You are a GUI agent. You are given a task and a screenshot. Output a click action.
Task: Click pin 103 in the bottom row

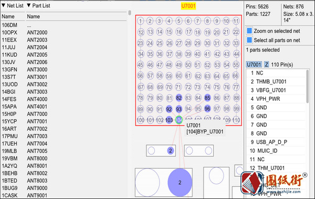pos(169,120)
